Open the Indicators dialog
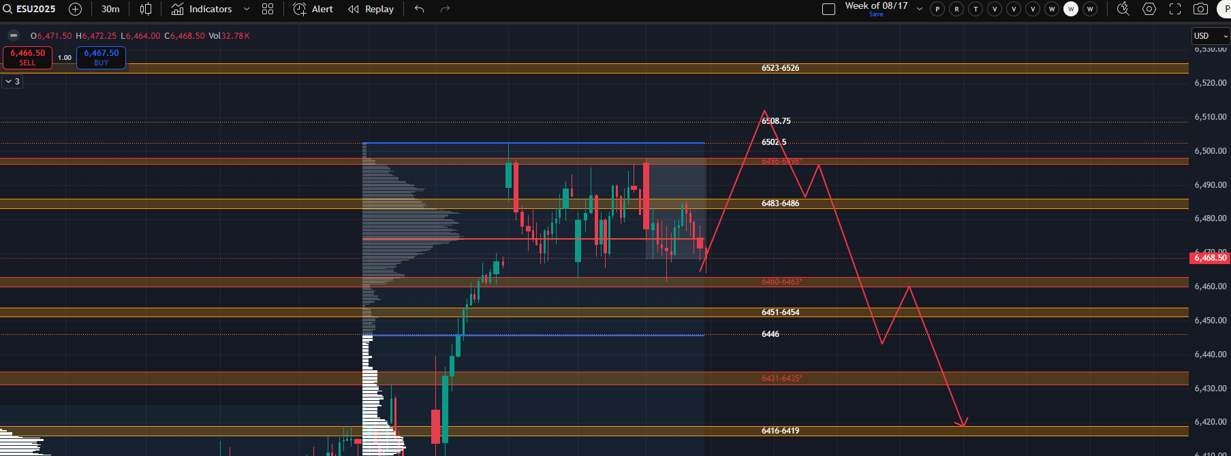 click(202, 9)
